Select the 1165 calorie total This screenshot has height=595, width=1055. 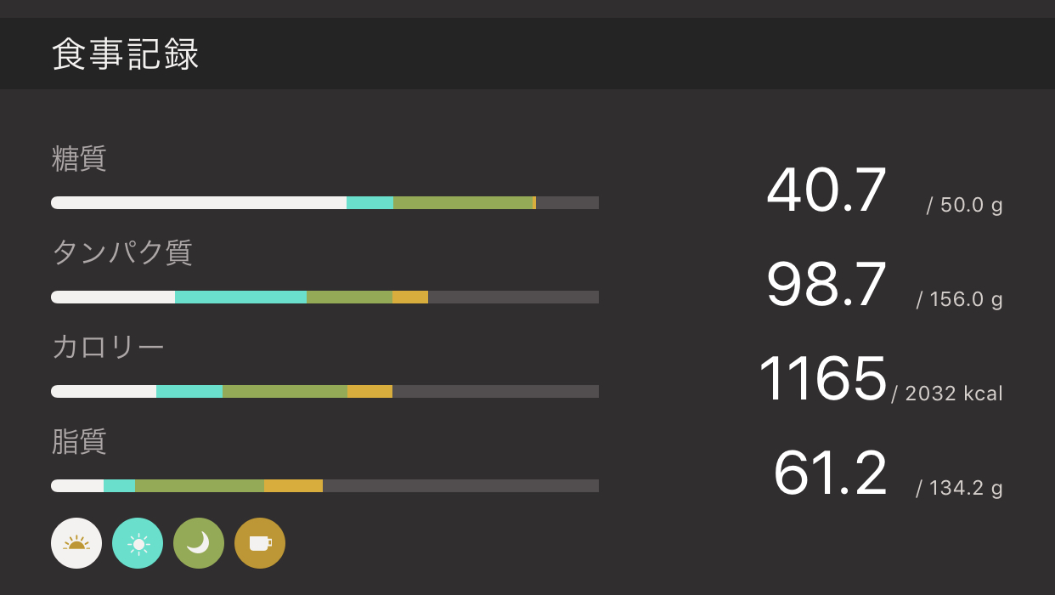click(822, 379)
